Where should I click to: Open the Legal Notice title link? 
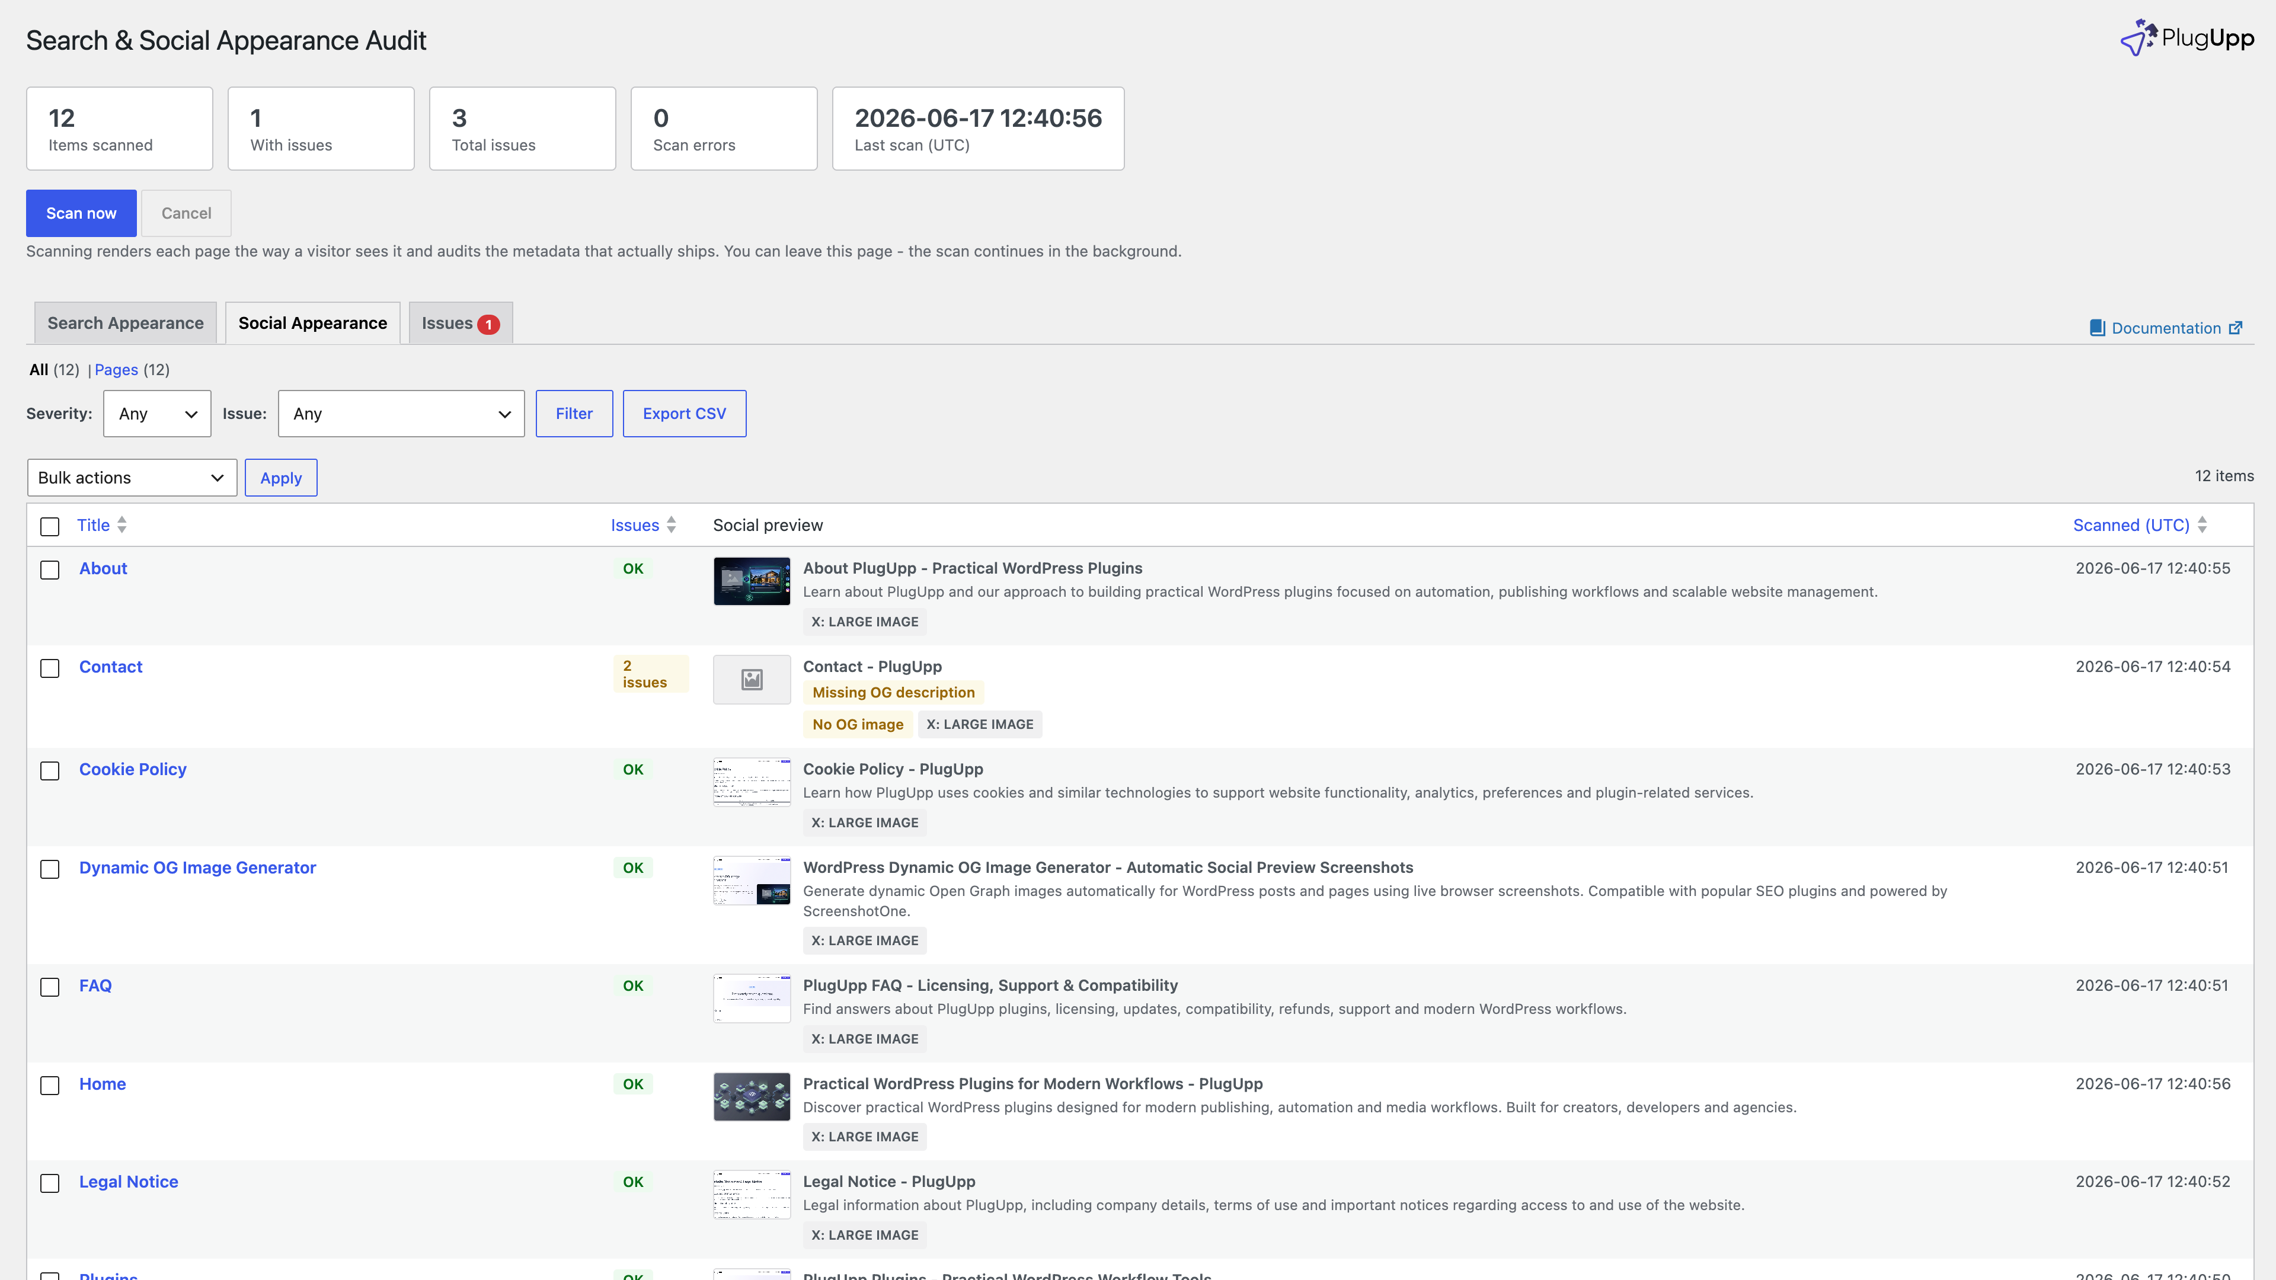(128, 1181)
